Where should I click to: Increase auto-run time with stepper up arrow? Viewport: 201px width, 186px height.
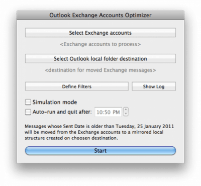click(x=126, y=110)
